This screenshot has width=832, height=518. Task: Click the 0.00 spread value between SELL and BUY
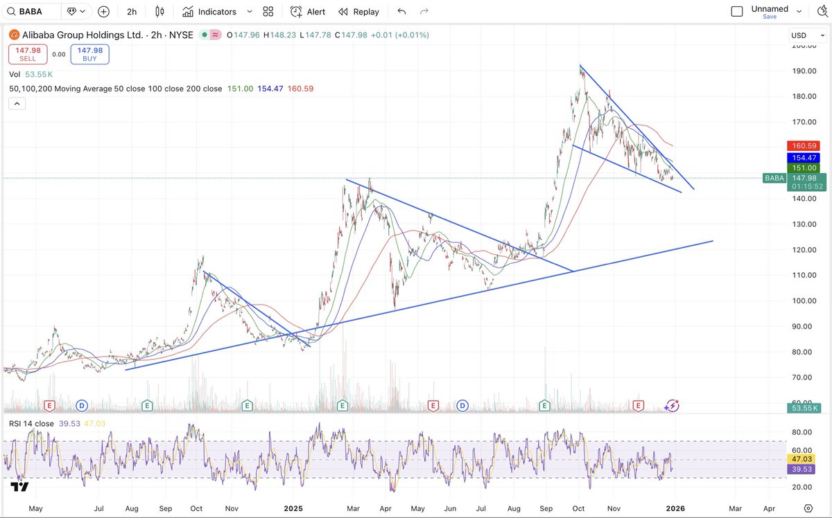59,54
